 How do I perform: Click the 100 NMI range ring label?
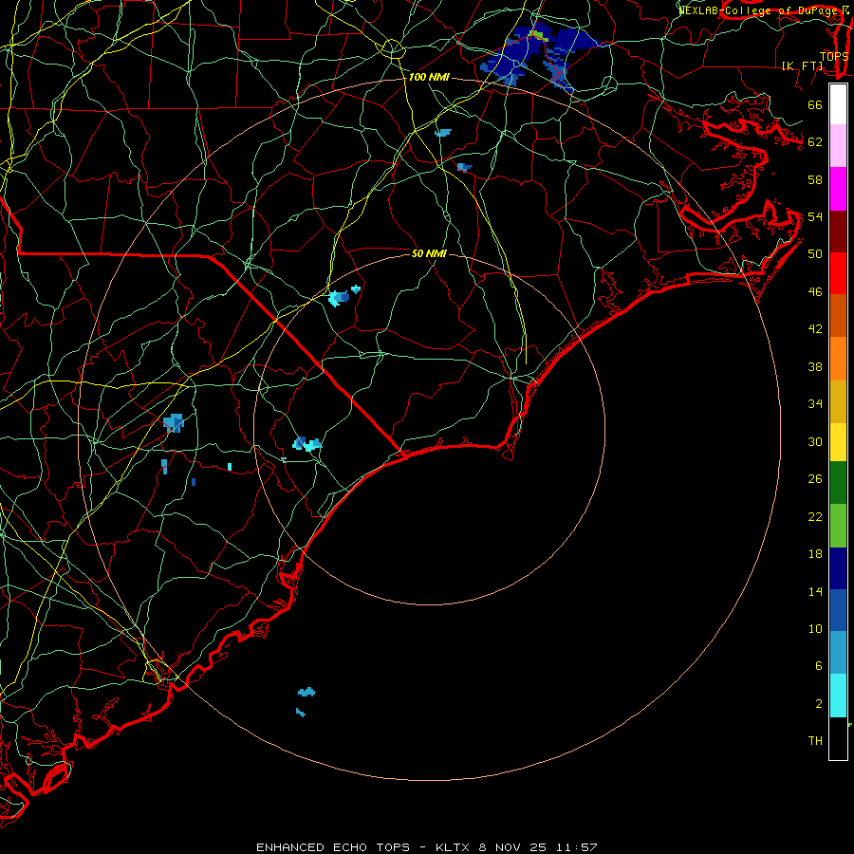429,78
